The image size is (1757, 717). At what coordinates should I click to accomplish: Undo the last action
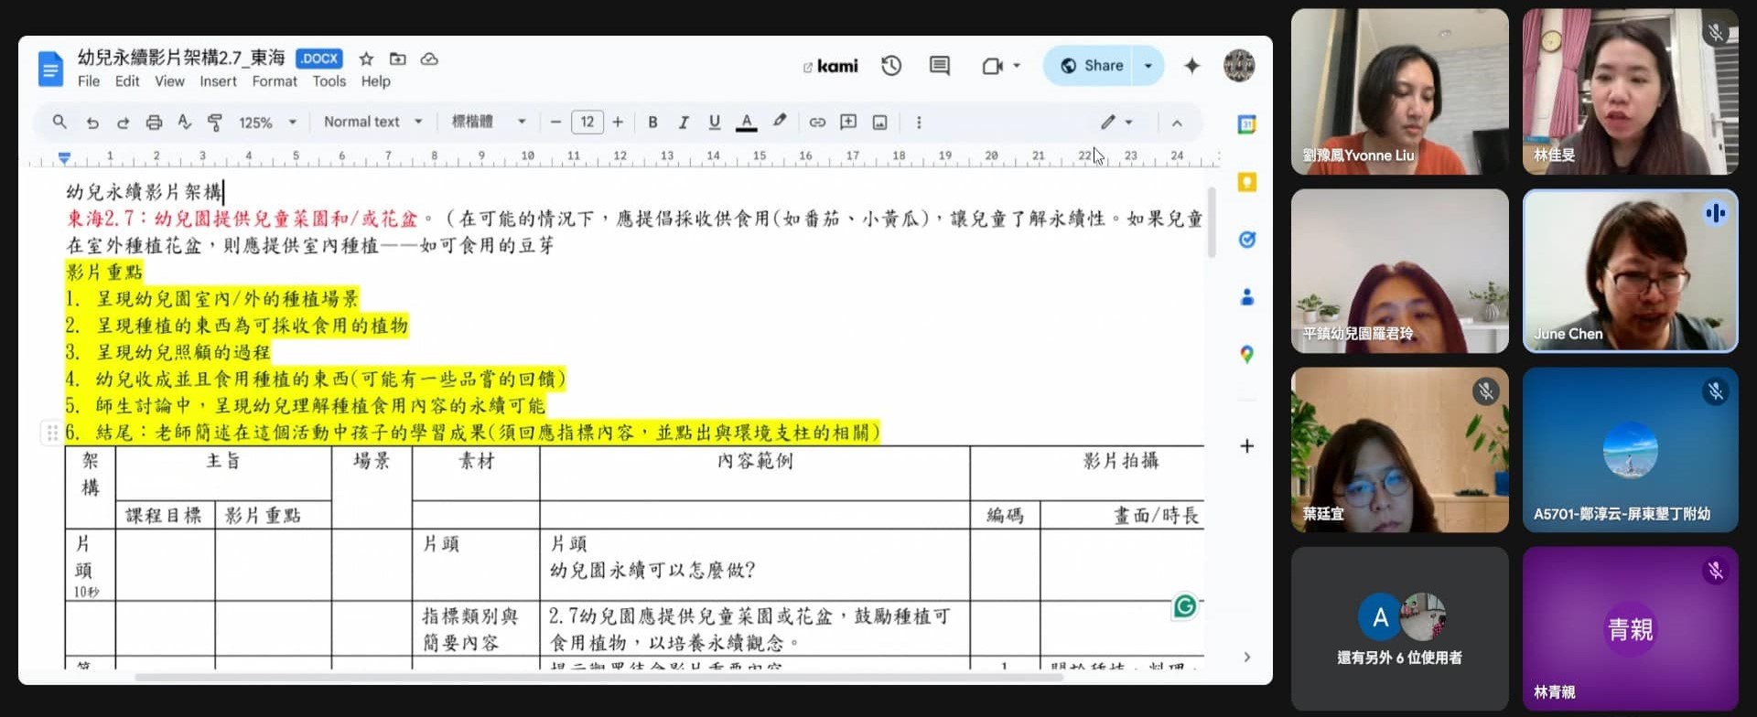(92, 123)
